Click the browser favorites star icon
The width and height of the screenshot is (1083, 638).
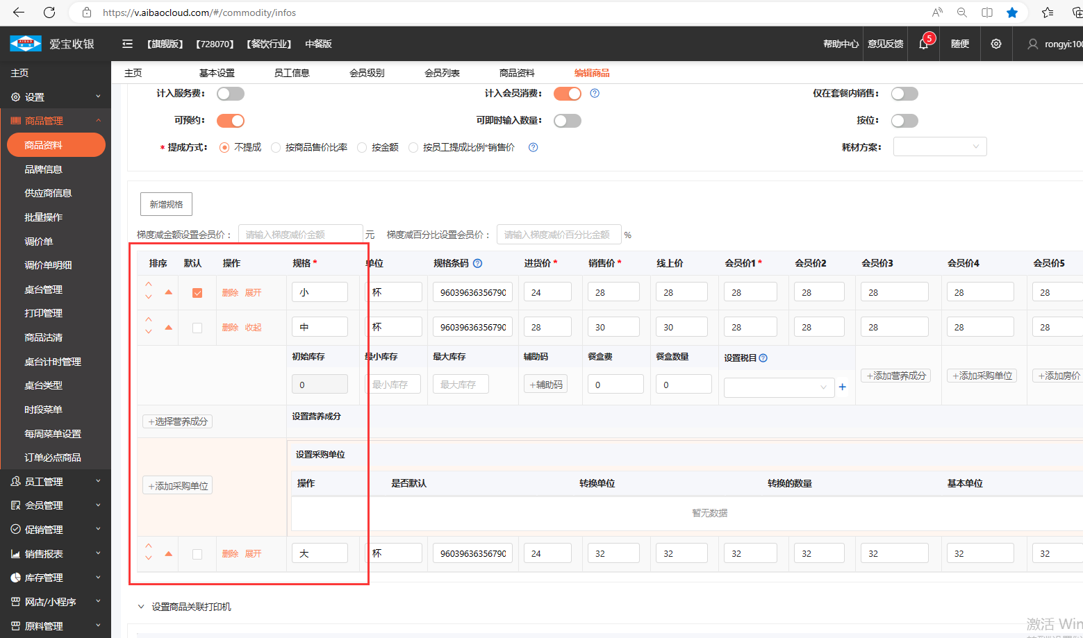click(x=1012, y=12)
